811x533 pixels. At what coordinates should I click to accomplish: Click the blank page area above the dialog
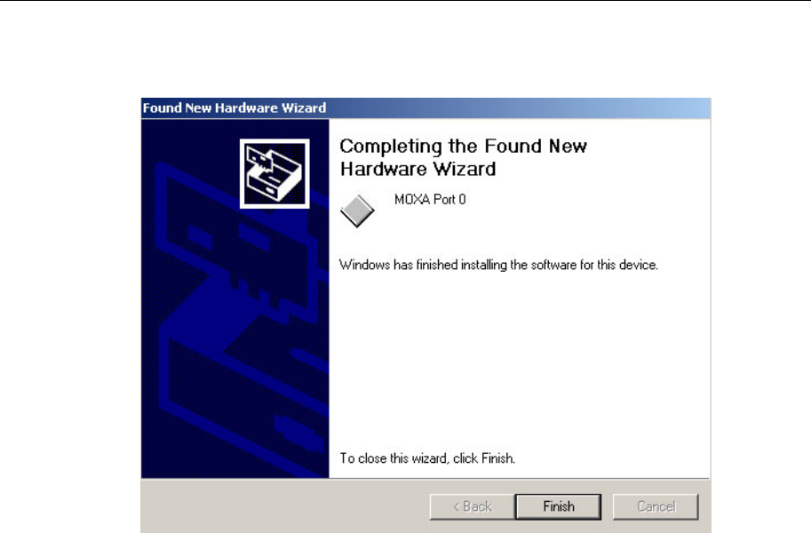(405, 49)
